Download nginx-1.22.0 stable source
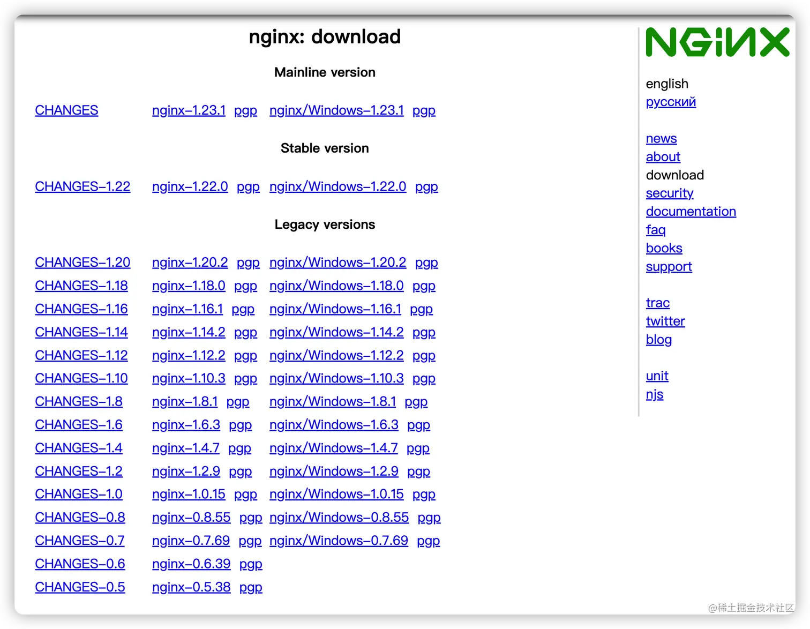This screenshot has width=810, height=629. coord(190,186)
